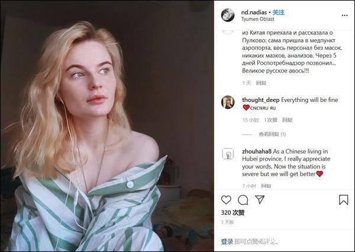This screenshot has width=355, height=252.
Task: Share post via paper plane icon
Action: [x=260, y=199]
